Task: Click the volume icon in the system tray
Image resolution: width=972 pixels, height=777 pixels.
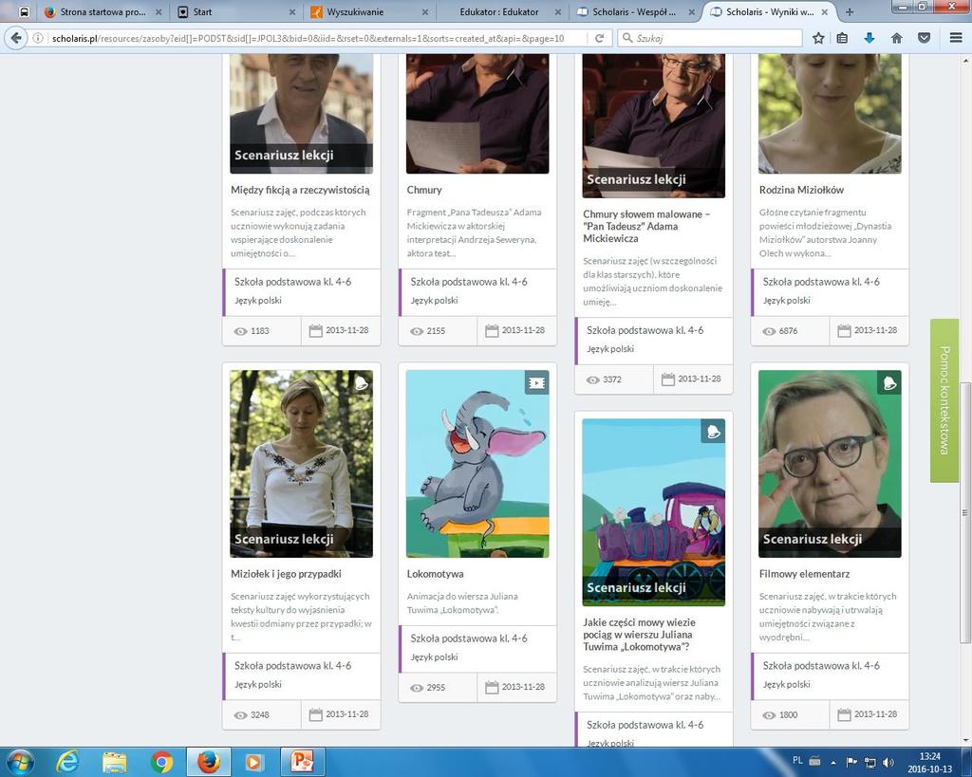Action: (x=888, y=762)
